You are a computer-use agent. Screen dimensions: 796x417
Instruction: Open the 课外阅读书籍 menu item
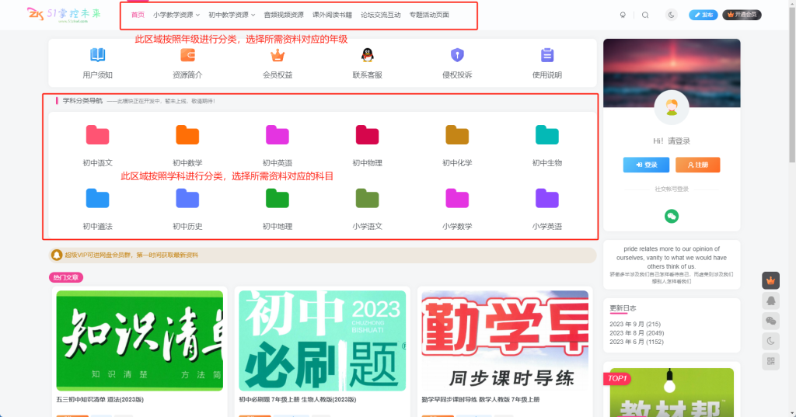pos(332,15)
